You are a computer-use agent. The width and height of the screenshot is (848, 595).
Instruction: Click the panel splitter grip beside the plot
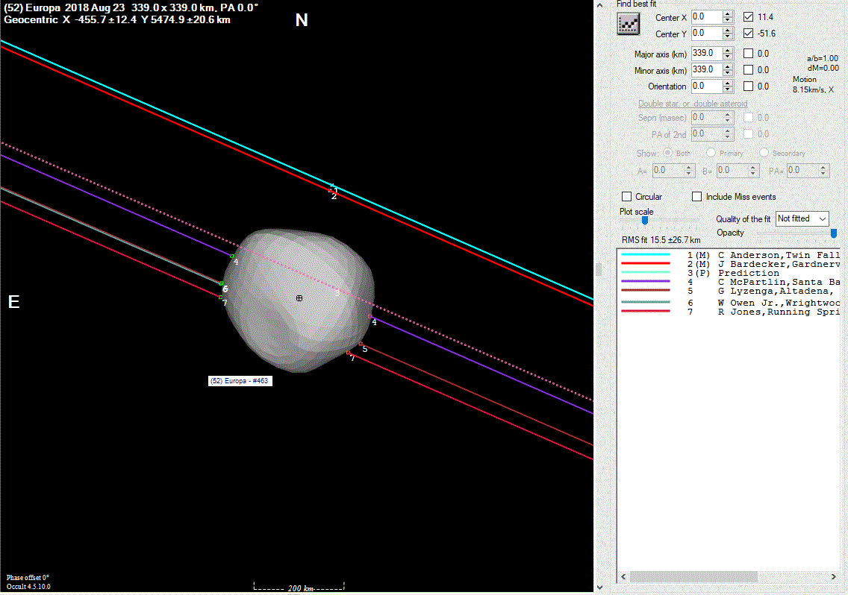pos(598,269)
